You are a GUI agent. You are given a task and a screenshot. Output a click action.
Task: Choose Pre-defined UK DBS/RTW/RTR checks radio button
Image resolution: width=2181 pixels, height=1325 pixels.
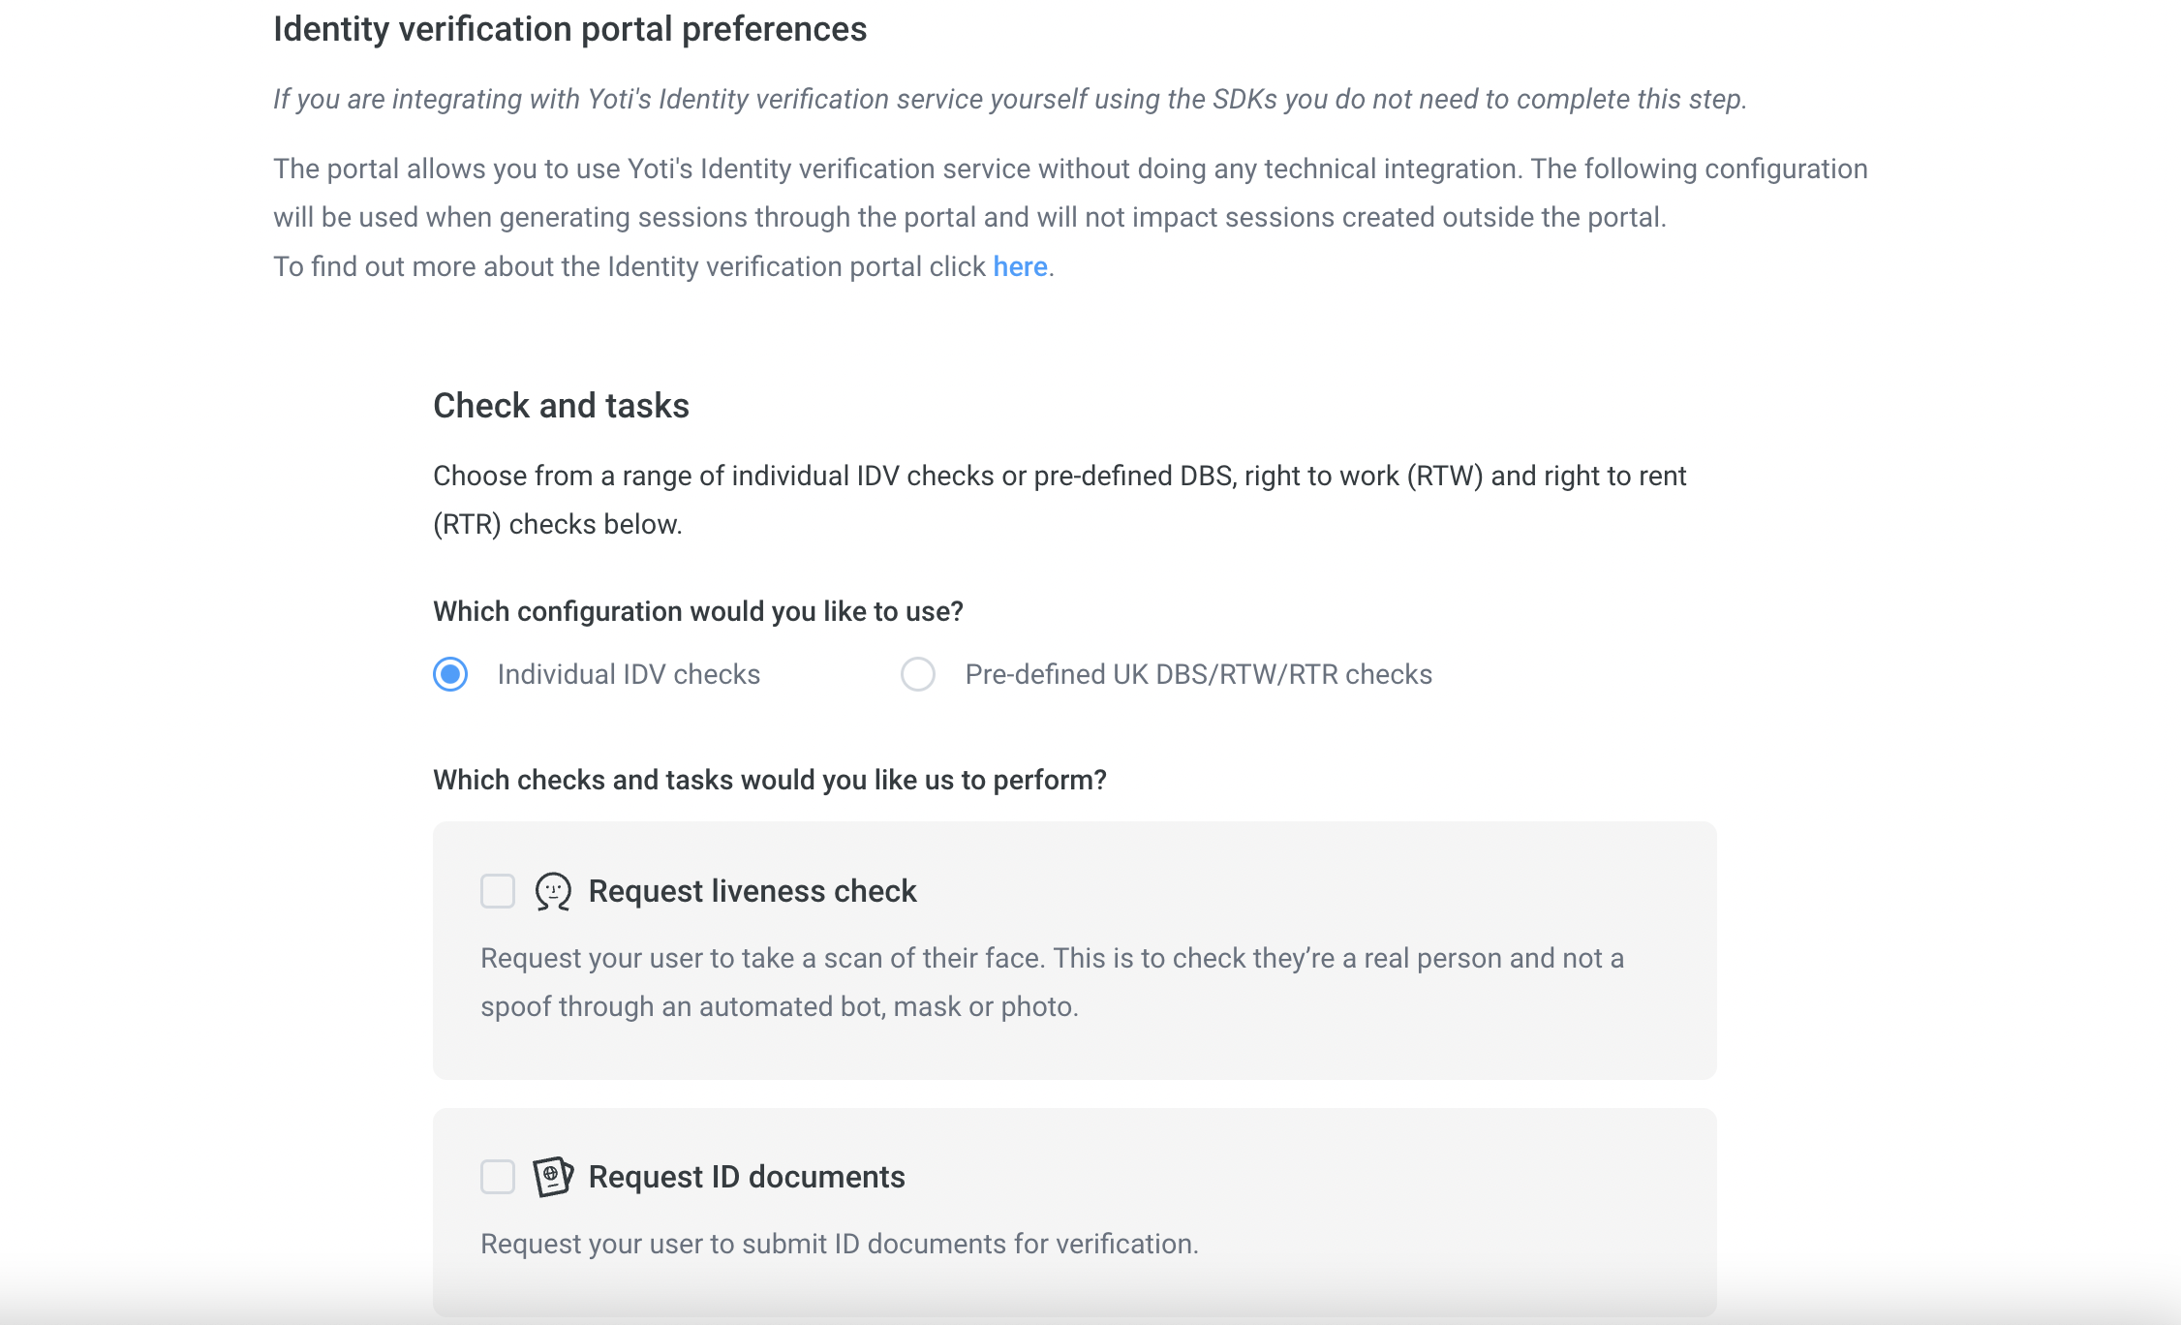click(x=918, y=674)
